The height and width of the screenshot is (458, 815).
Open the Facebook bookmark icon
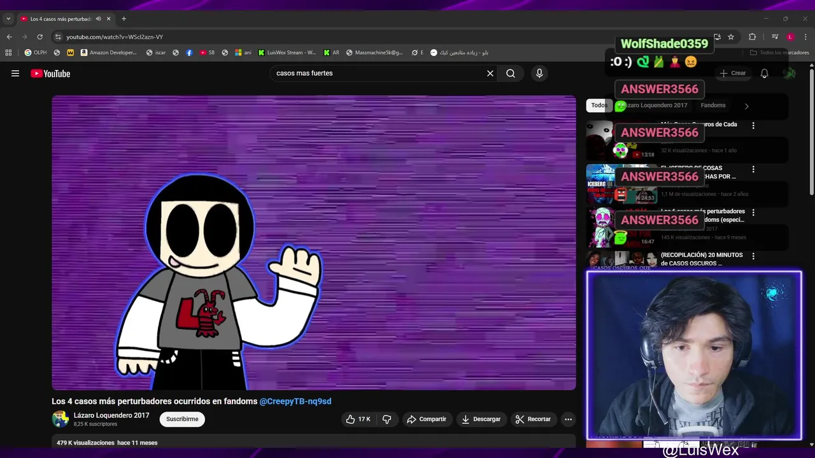pos(189,53)
